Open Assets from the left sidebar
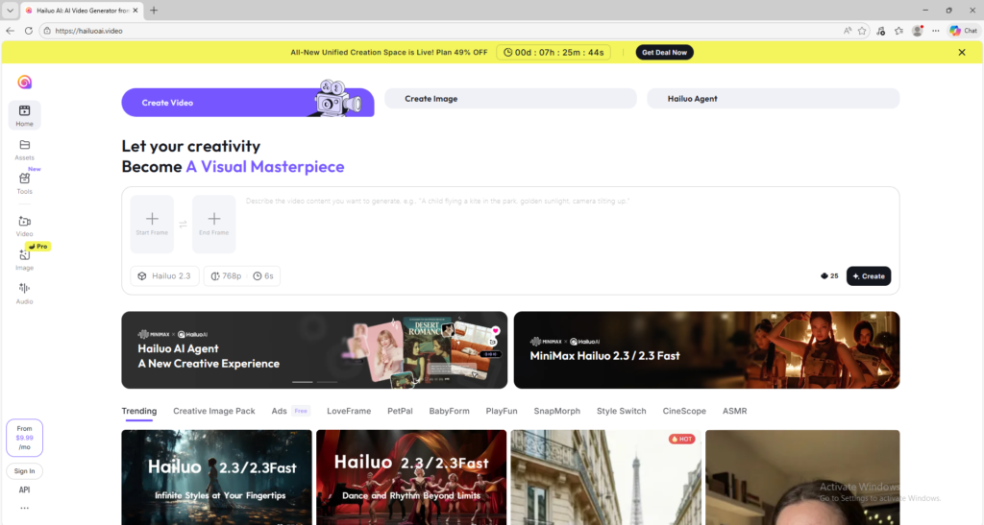The image size is (984, 525). pos(24,149)
